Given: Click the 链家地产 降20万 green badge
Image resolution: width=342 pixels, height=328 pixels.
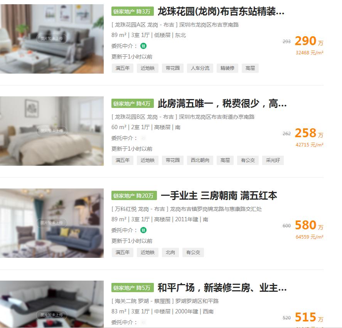Looking at the screenshot, I should tap(134, 196).
